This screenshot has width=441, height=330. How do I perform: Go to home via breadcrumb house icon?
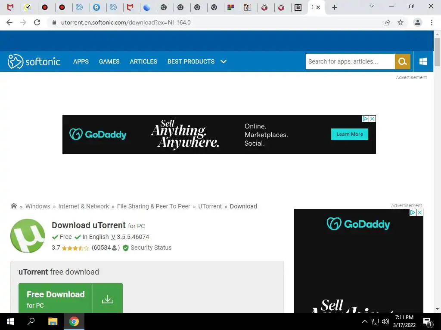tap(13, 206)
